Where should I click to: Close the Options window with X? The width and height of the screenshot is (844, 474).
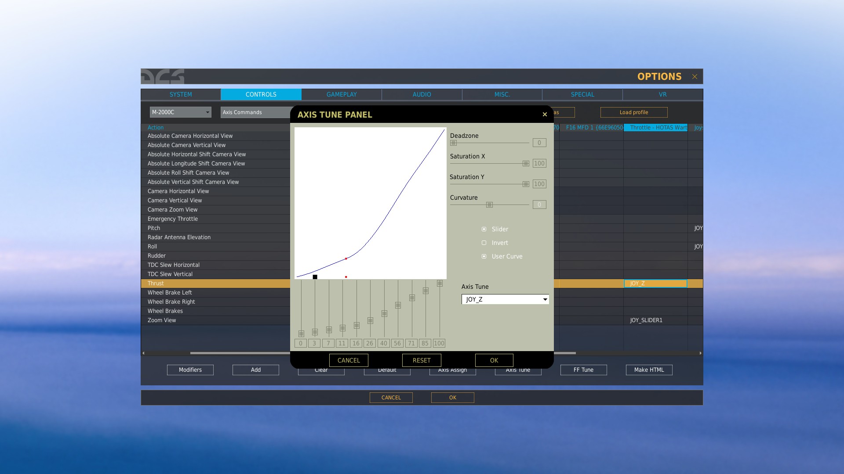click(695, 77)
